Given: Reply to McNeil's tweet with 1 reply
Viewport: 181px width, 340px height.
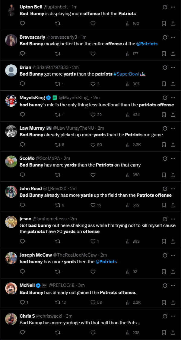Looking at the screenshot, I should click(22, 302).
